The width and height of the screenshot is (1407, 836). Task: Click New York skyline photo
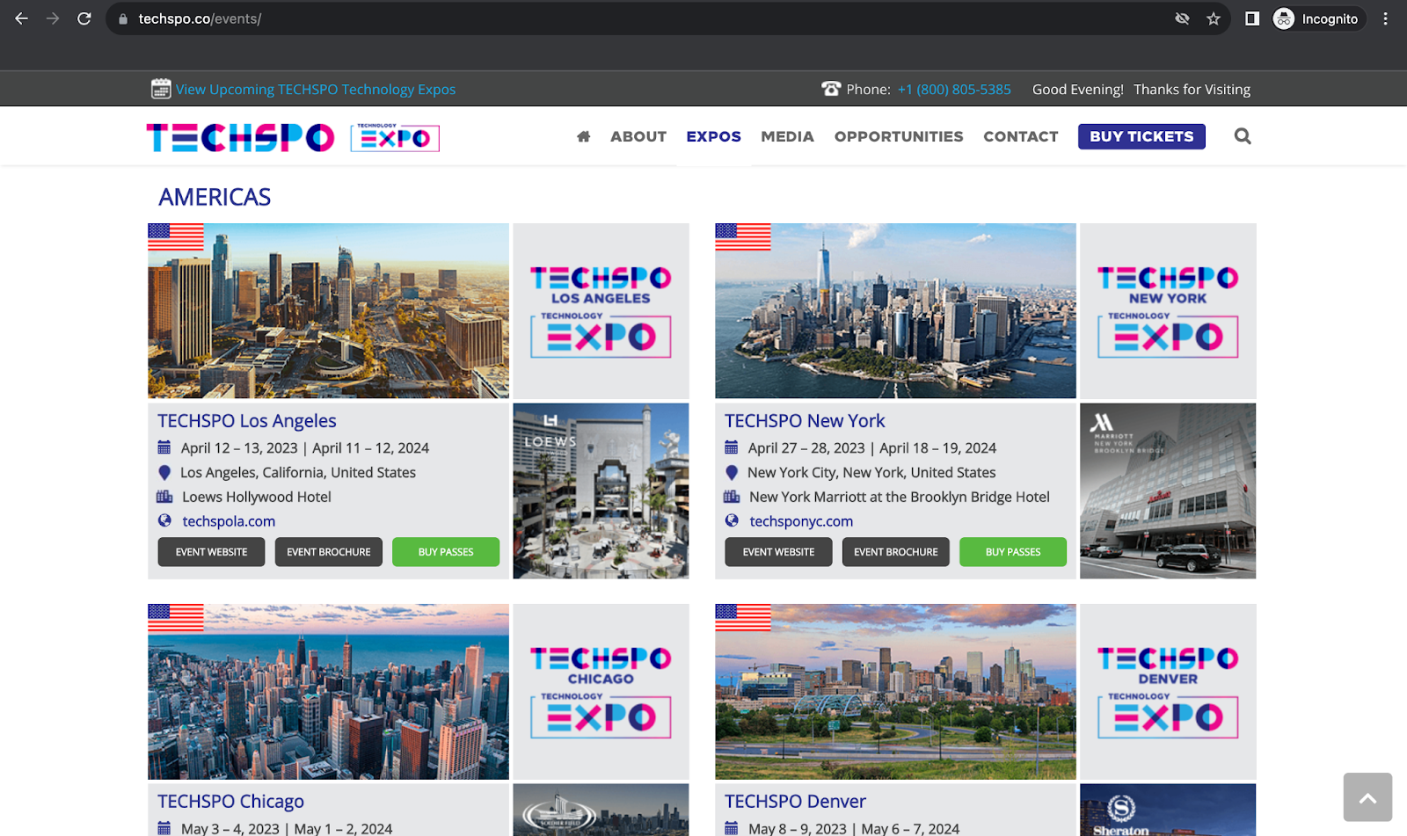point(895,311)
